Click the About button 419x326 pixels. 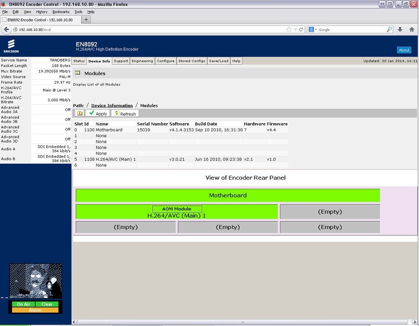[403, 50]
